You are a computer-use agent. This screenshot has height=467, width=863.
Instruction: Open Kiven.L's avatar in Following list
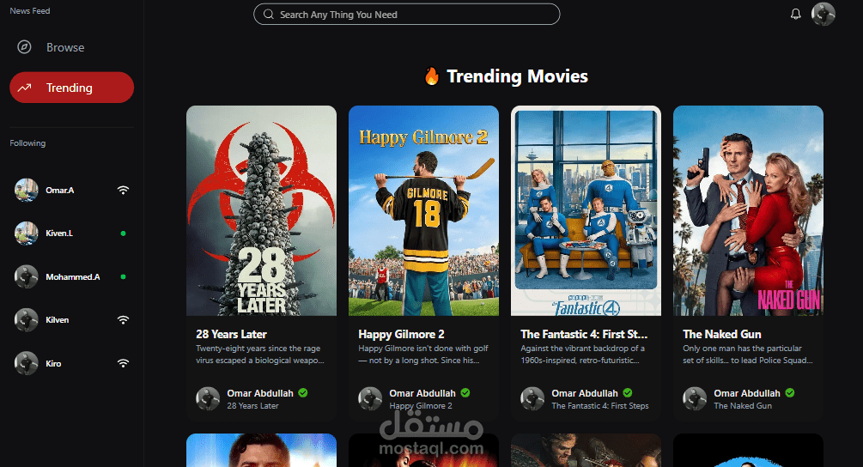tap(27, 233)
